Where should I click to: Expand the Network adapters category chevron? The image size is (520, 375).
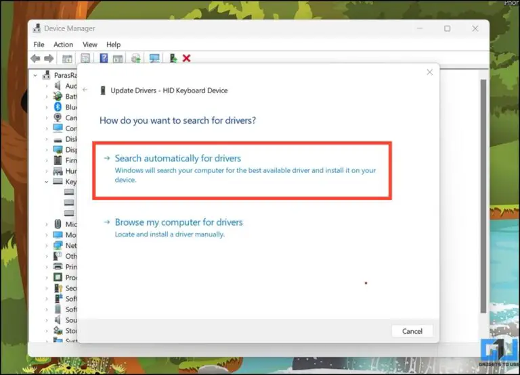point(47,245)
